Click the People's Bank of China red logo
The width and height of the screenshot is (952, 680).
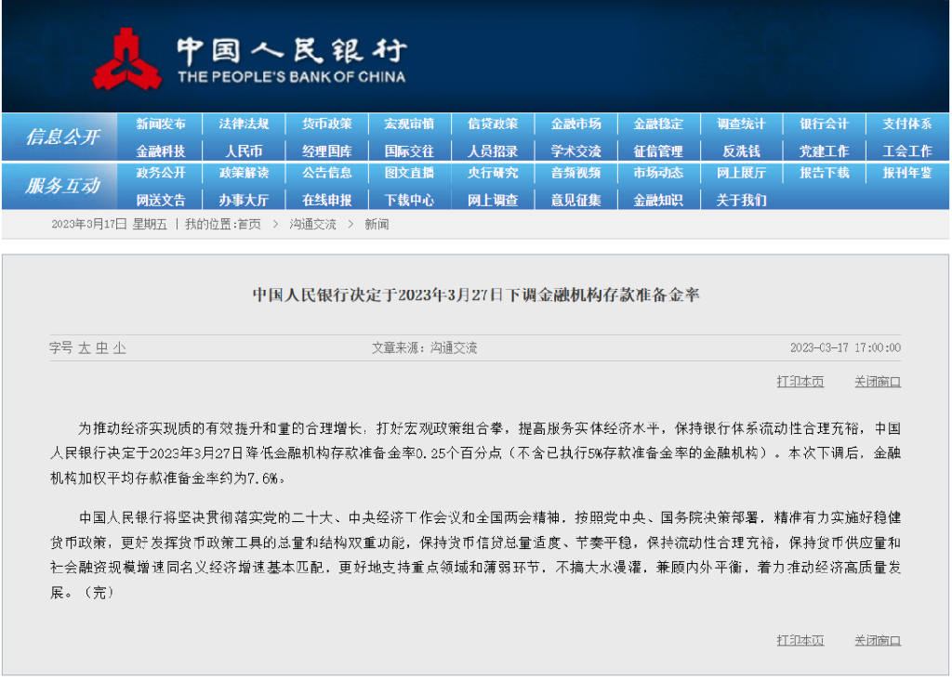pos(126,59)
